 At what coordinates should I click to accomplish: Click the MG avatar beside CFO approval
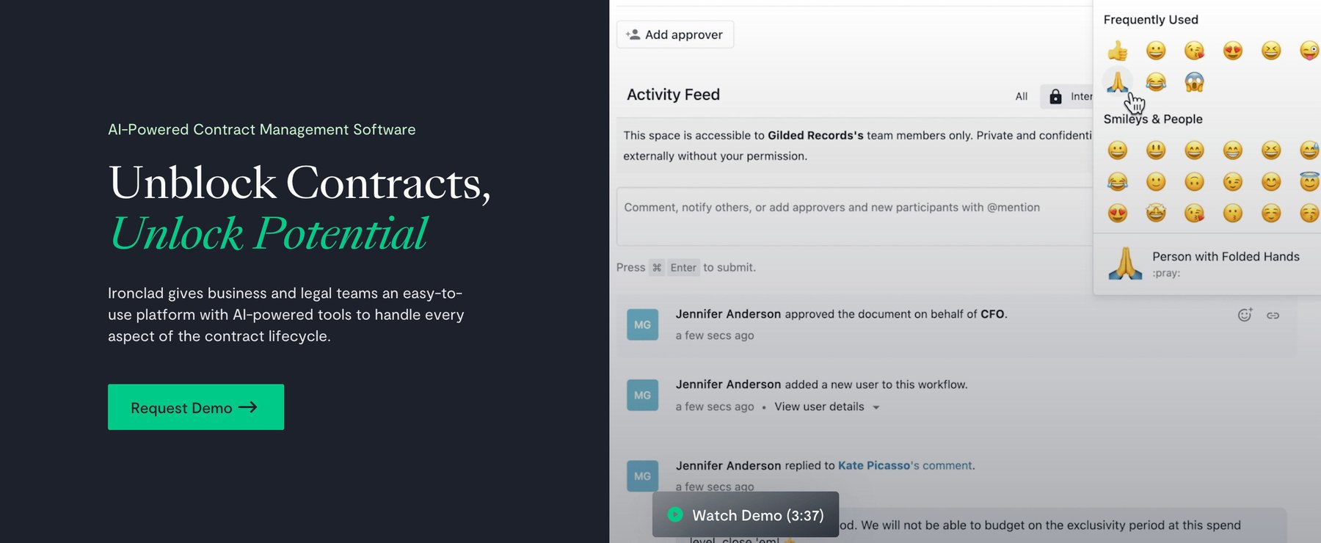642,324
